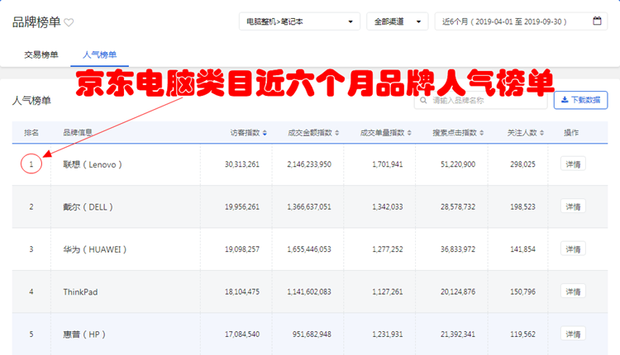This screenshot has width=620, height=355.
Task: Open 详情 for ThinkPad row
Action: pyautogui.click(x=573, y=291)
